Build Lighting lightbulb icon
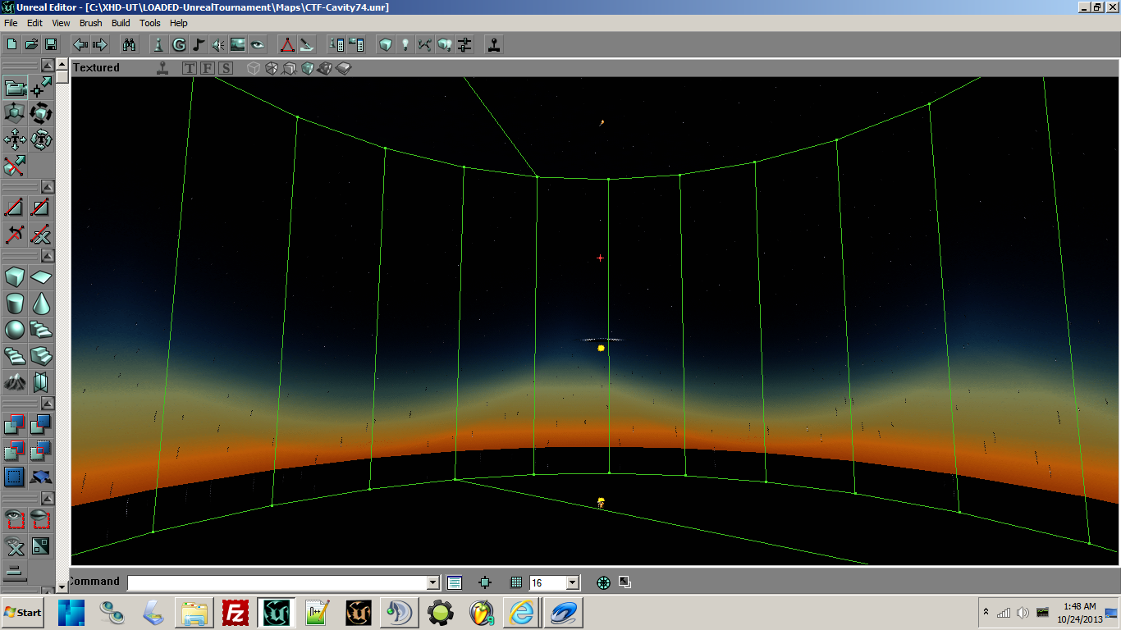 pyautogui.click(x=405, y=44)
